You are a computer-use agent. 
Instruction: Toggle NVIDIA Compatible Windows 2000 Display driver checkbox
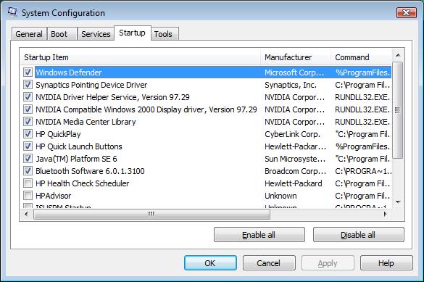point(28,109)
